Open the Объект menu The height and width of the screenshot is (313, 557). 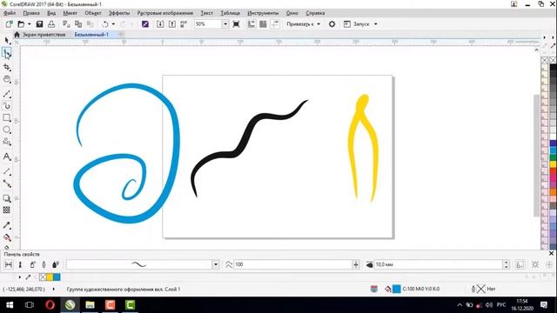pyautogui.click(x=93, y=13)
